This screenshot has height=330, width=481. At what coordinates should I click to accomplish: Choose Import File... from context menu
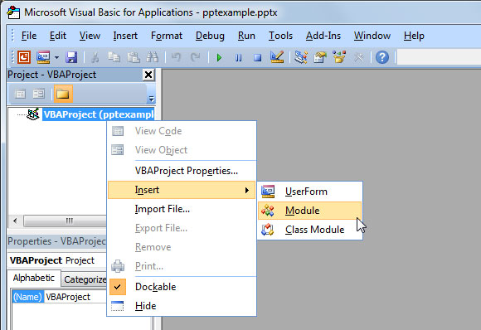pos(182,209)
